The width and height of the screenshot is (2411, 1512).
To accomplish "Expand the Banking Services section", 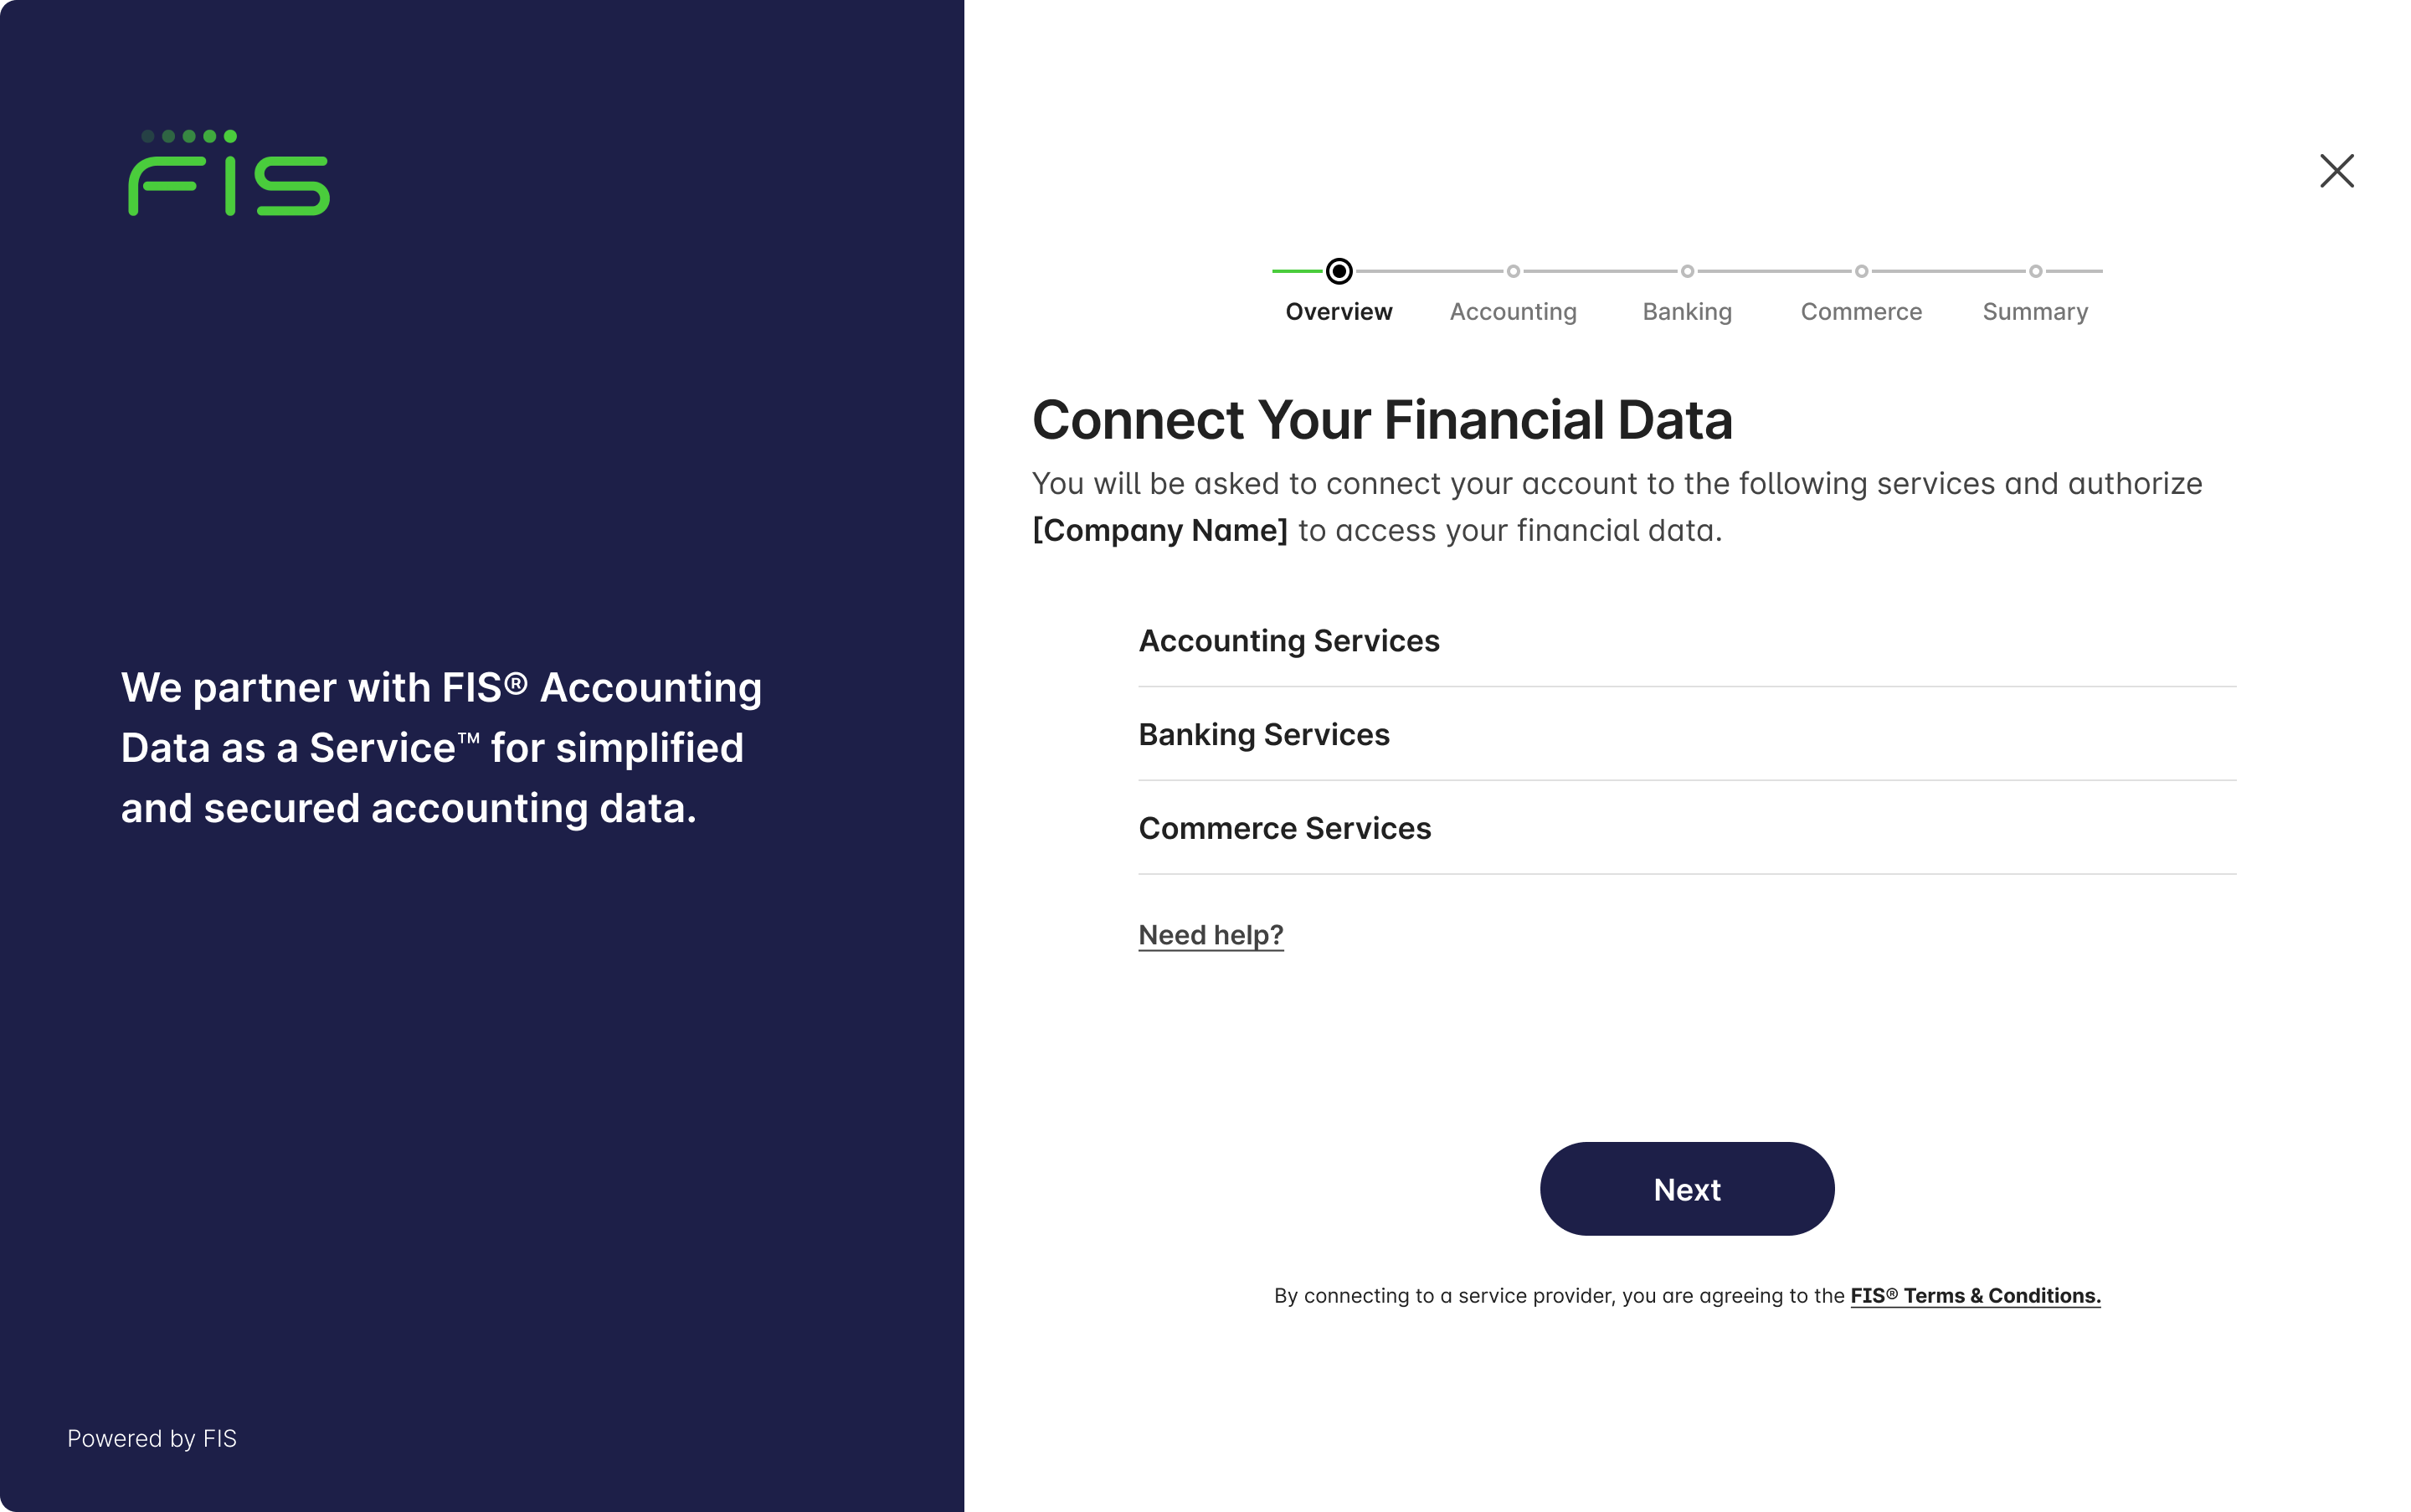I will [1263, 733].
